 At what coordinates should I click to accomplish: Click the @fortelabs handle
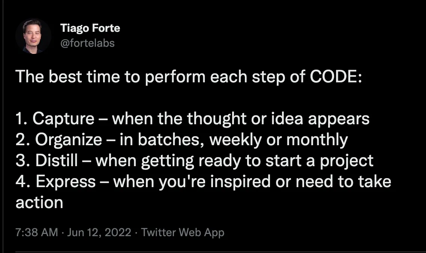click(x=87, y=43)
